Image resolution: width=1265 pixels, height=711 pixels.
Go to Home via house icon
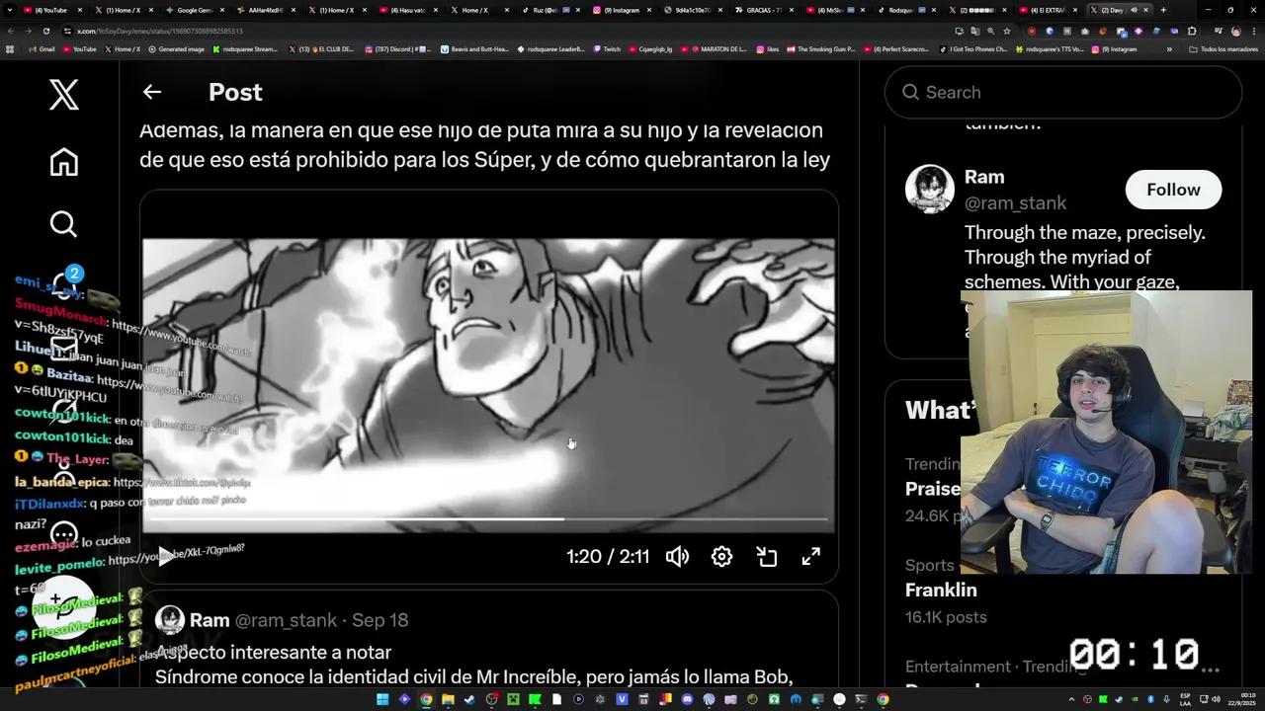(64, 162)
